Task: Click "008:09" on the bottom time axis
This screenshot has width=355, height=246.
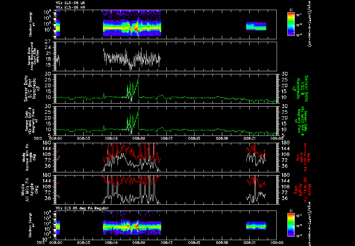Action: 139,243
